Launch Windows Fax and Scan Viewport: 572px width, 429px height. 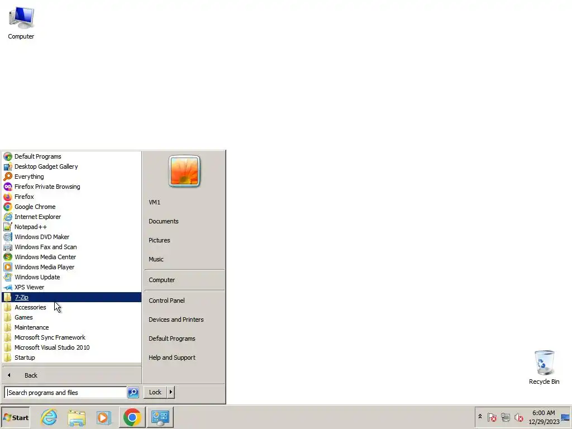tap(71, 247)
